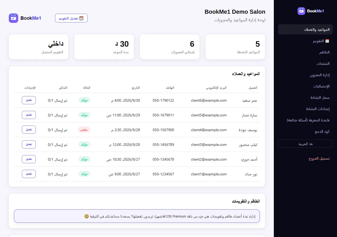Click phone number 050-1234567

coord(163,174)
